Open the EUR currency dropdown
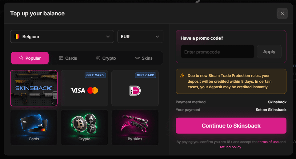Image resolution: width=296 pixels, height=159 pixels. (x=140, y=37)
